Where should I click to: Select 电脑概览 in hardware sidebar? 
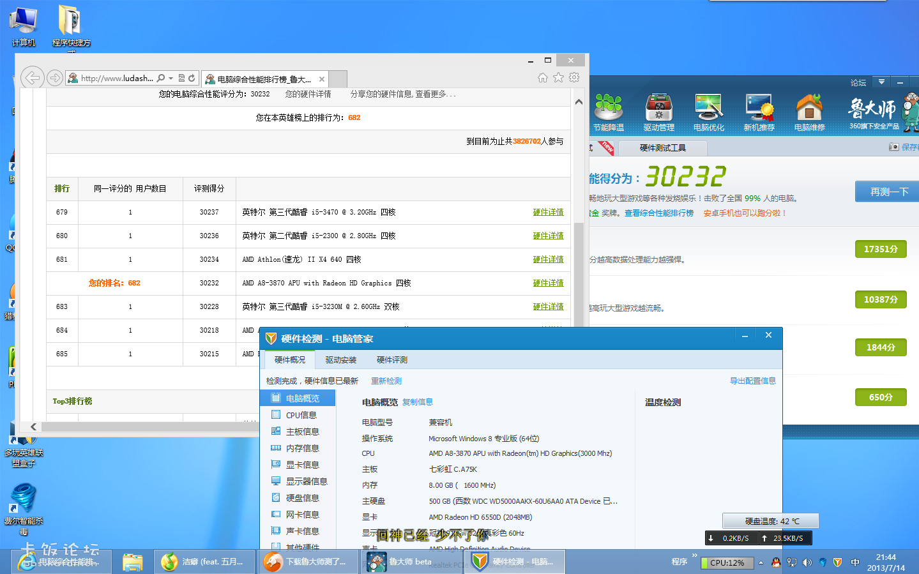tap(298, 398)
